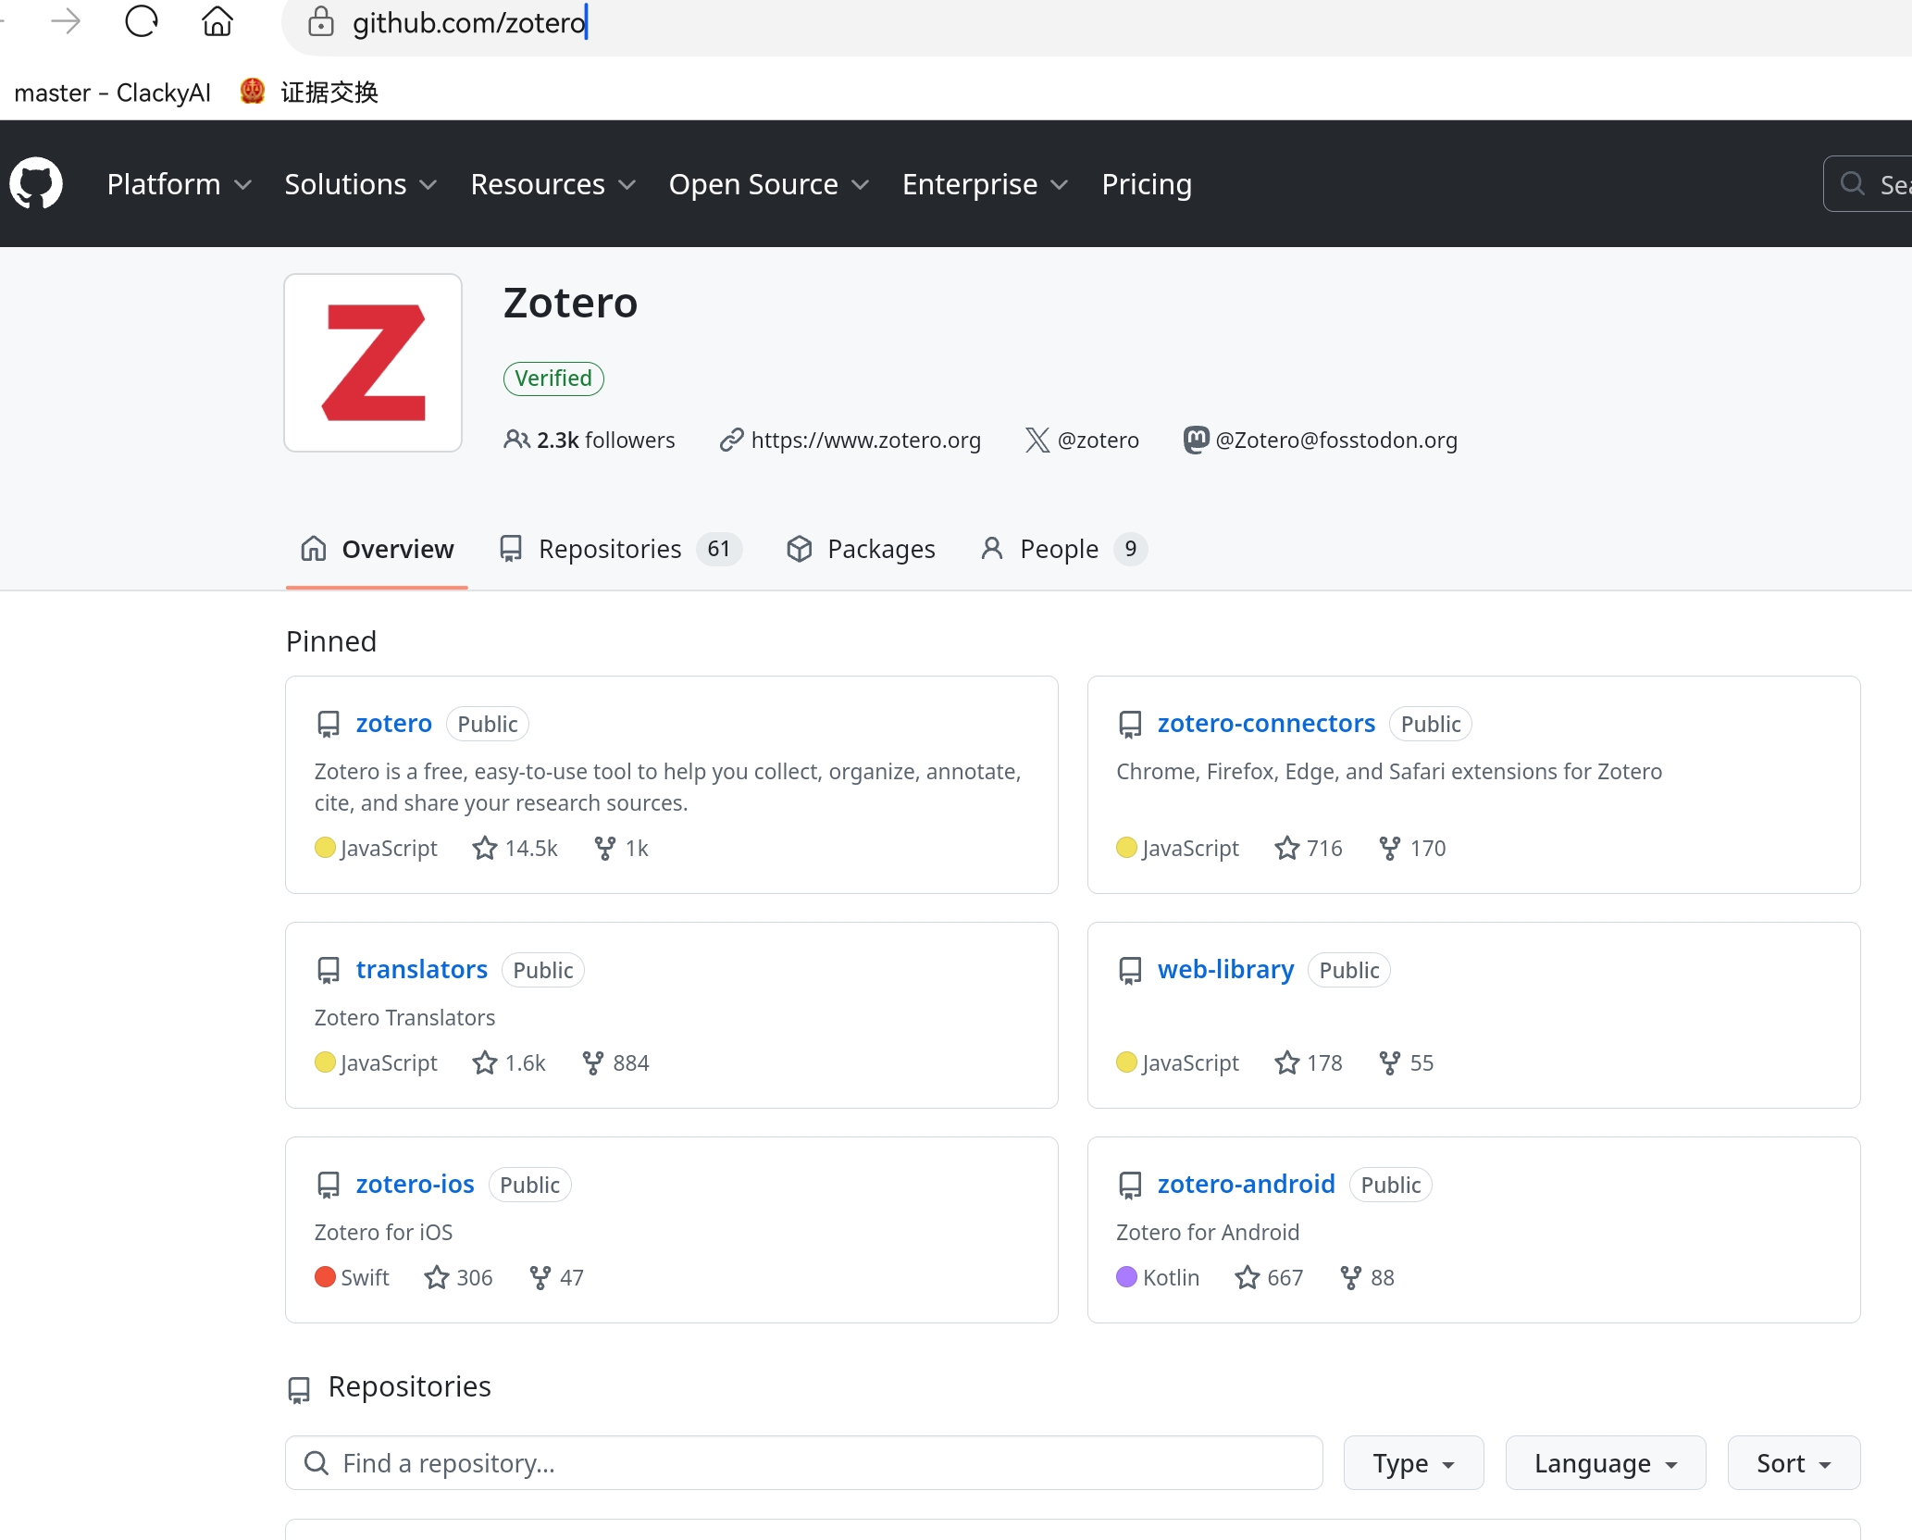Click the "Pinned" section heading
Image resolution: width=1912 pixels, height=1540 pixels.
click(331, 641)
